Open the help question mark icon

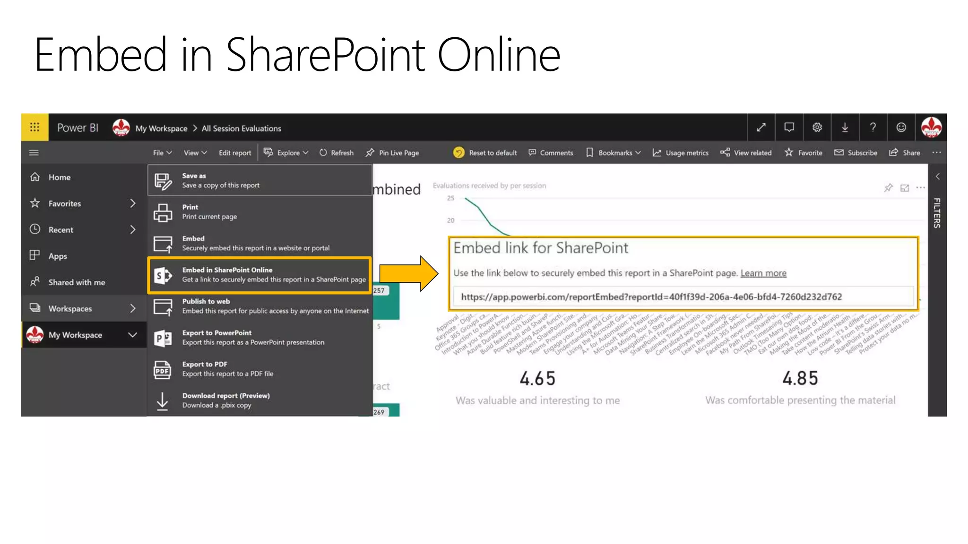873,127
